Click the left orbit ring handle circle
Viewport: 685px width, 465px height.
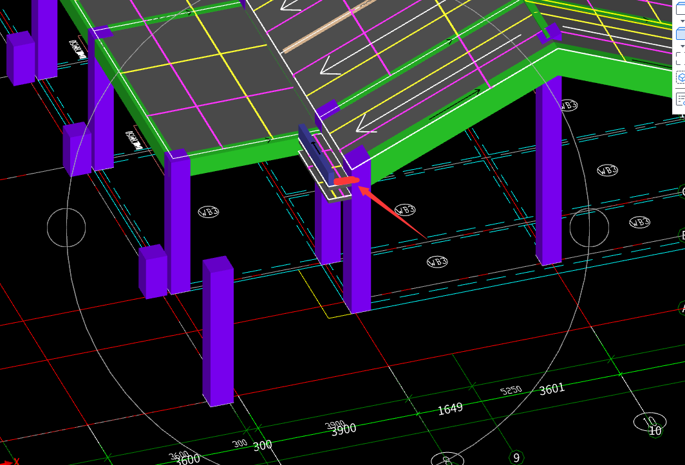66,228
